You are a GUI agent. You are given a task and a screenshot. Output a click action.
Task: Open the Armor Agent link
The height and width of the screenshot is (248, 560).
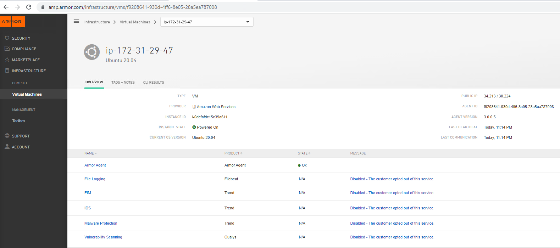(x=95, y=165)
